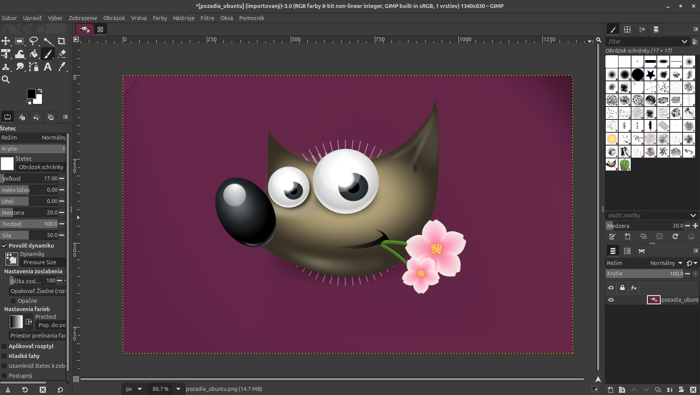Image resolution: width=700 pixels, height=395 pixels.
Task: Enable the Opačne checkbox
Action: (x=13, y=301)
